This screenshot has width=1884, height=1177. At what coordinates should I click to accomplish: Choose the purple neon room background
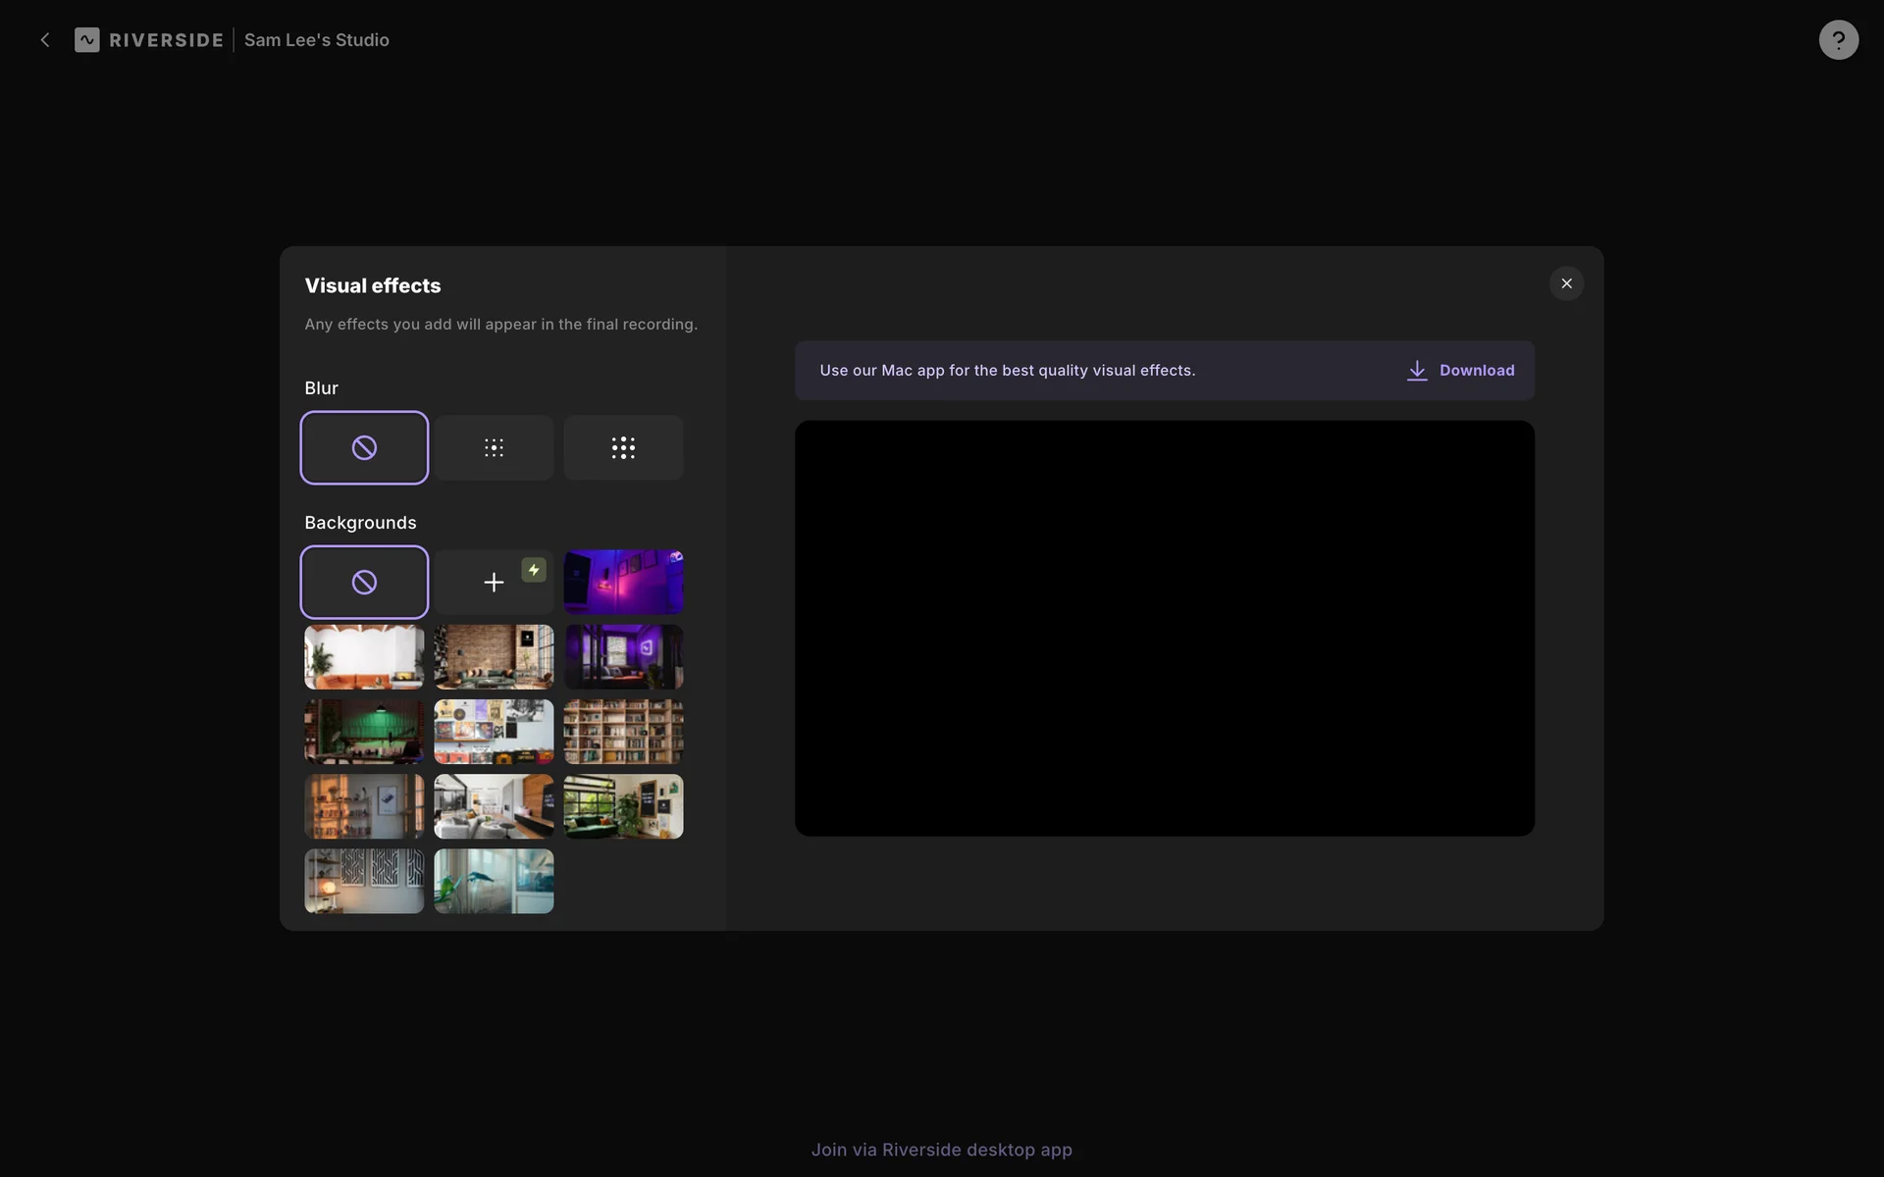(623, 582)
